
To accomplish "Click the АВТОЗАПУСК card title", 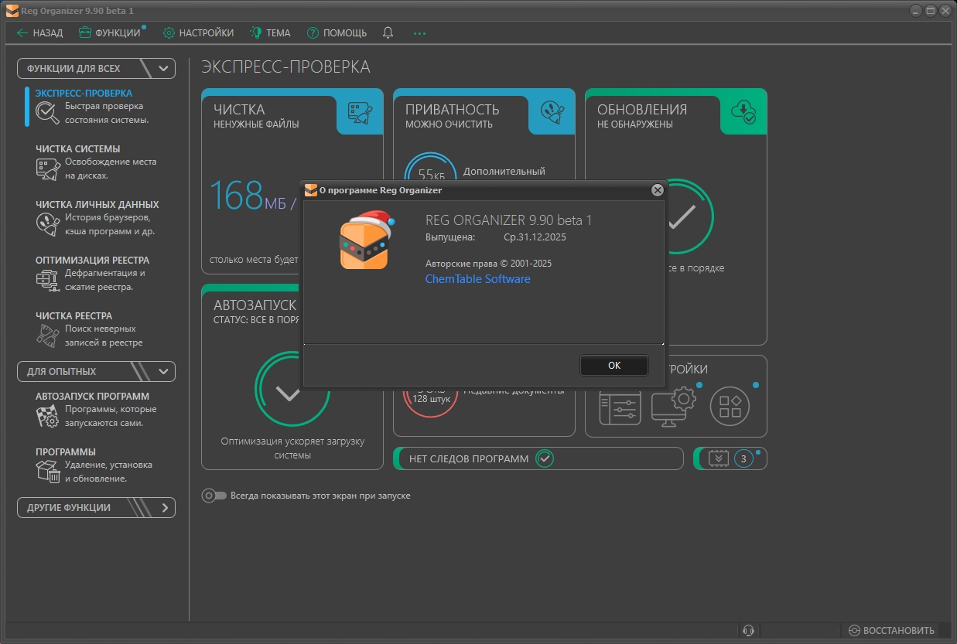I will [x=255, y=305].
